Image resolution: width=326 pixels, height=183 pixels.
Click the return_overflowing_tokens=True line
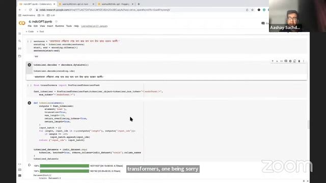tap(66, 118)
